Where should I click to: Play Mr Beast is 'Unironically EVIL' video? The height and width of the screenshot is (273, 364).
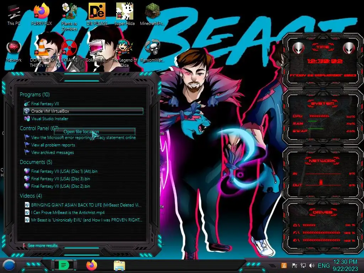(x=83, y=220)
